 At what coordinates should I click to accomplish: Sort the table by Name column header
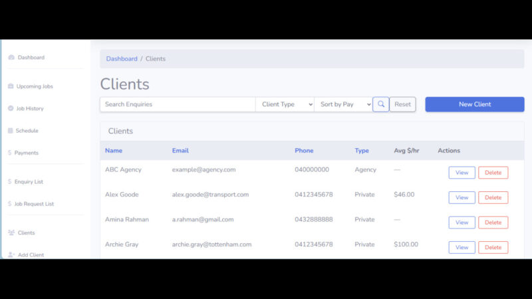[x=114, y=151]
